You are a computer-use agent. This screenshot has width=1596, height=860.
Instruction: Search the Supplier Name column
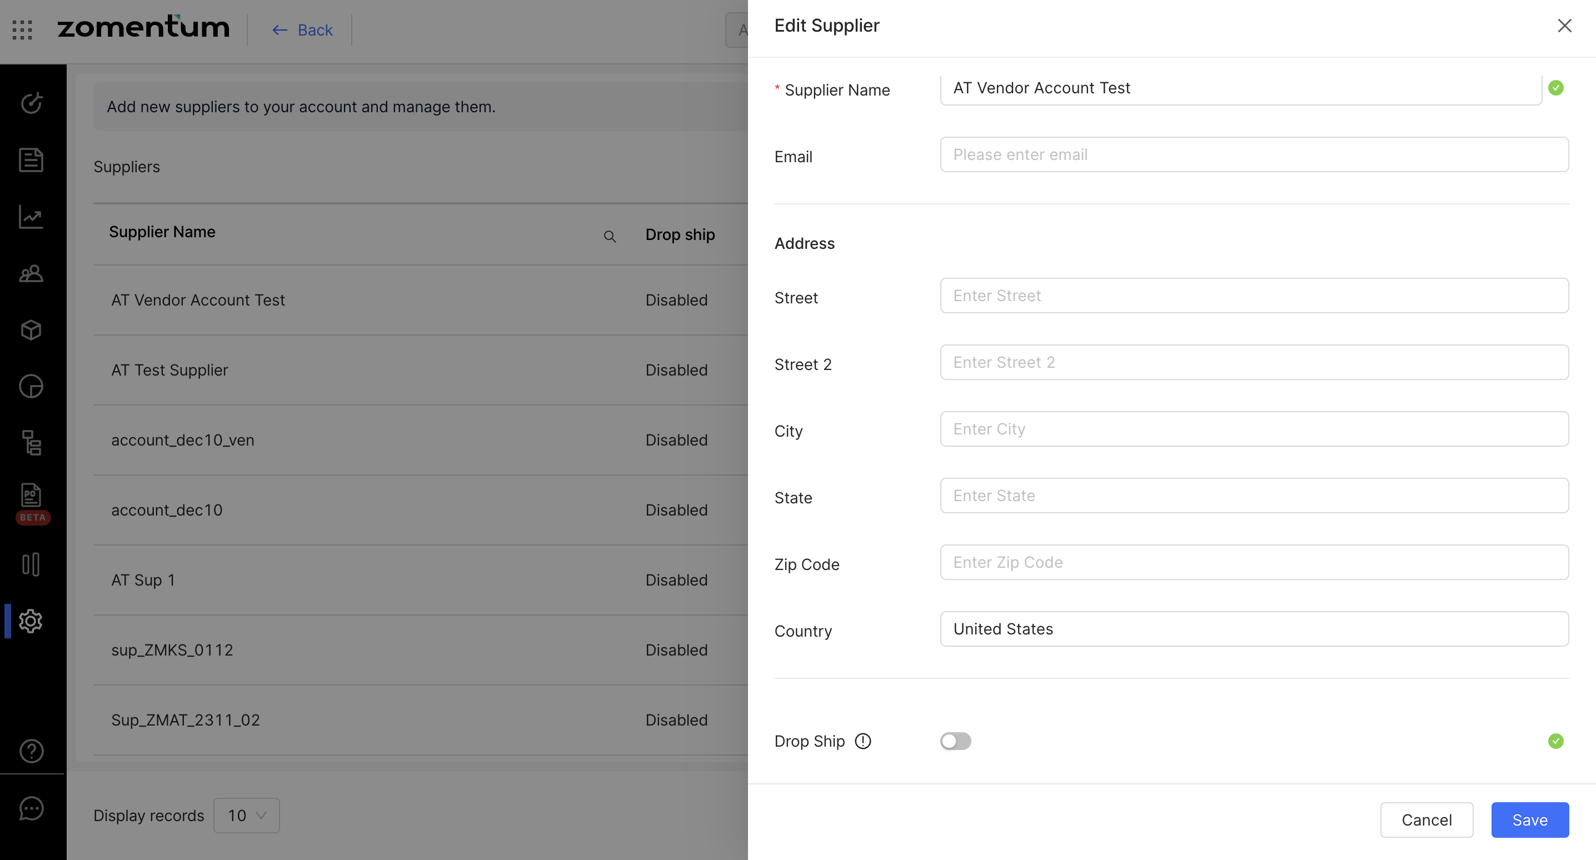click(x=610, y=237)
